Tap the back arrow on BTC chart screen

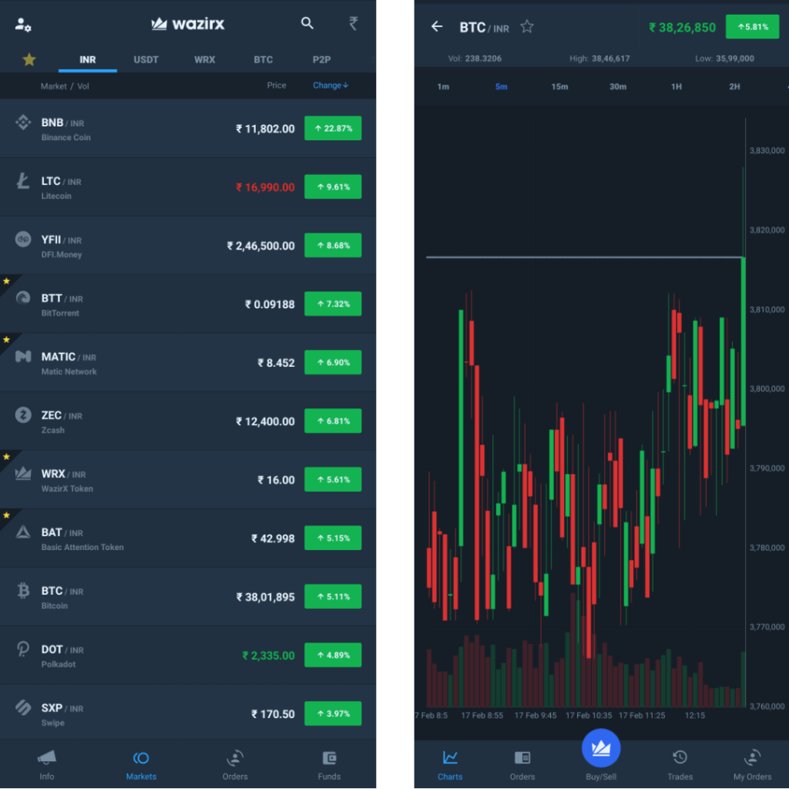tap(436, 26)
